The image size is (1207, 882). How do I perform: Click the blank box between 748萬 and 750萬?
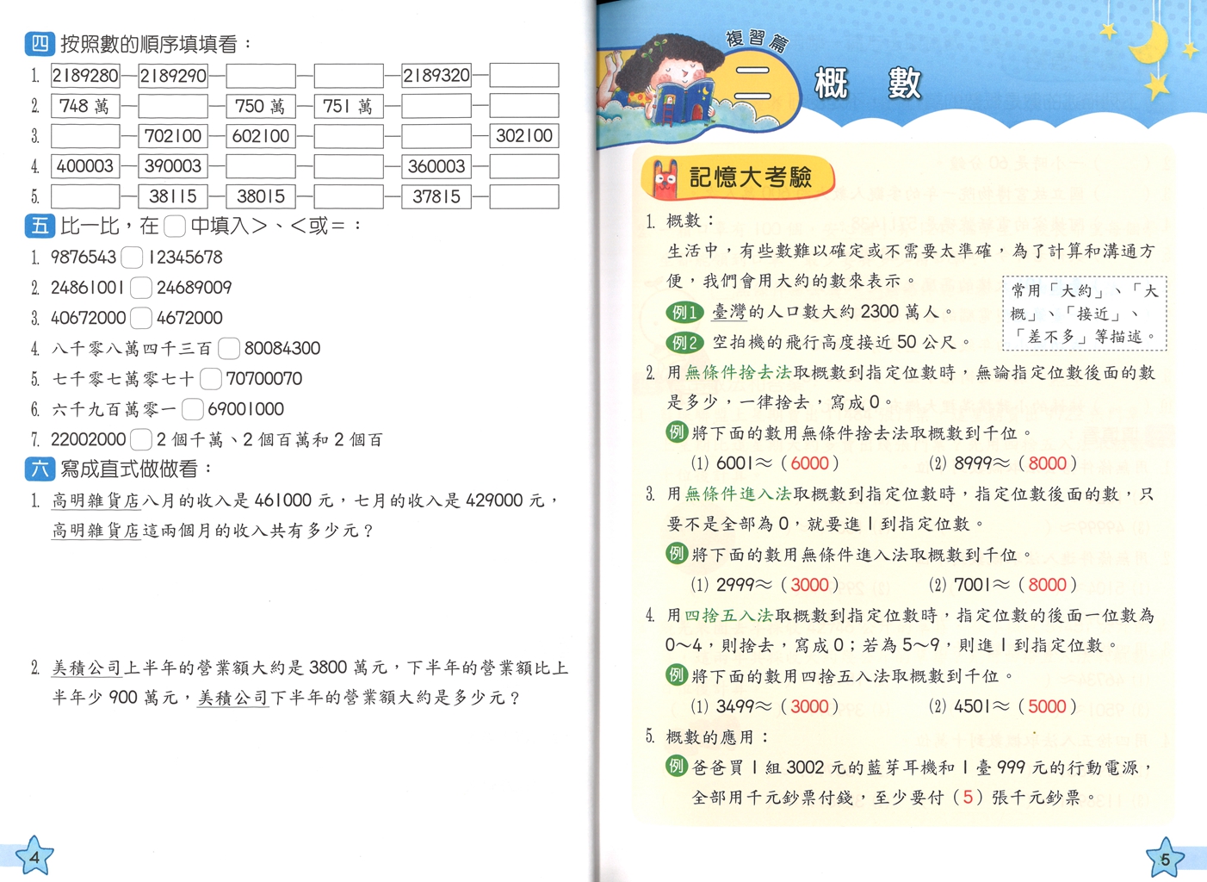173,106
